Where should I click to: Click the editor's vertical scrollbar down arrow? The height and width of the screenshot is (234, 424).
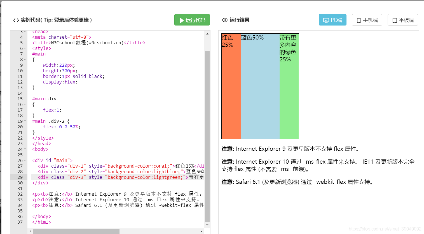[x=207, y=225]
